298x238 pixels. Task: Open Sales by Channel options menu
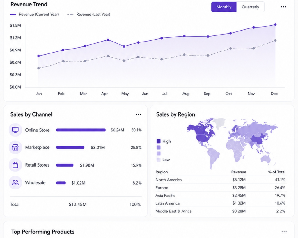pyautogui.click(x=138, y=114)
